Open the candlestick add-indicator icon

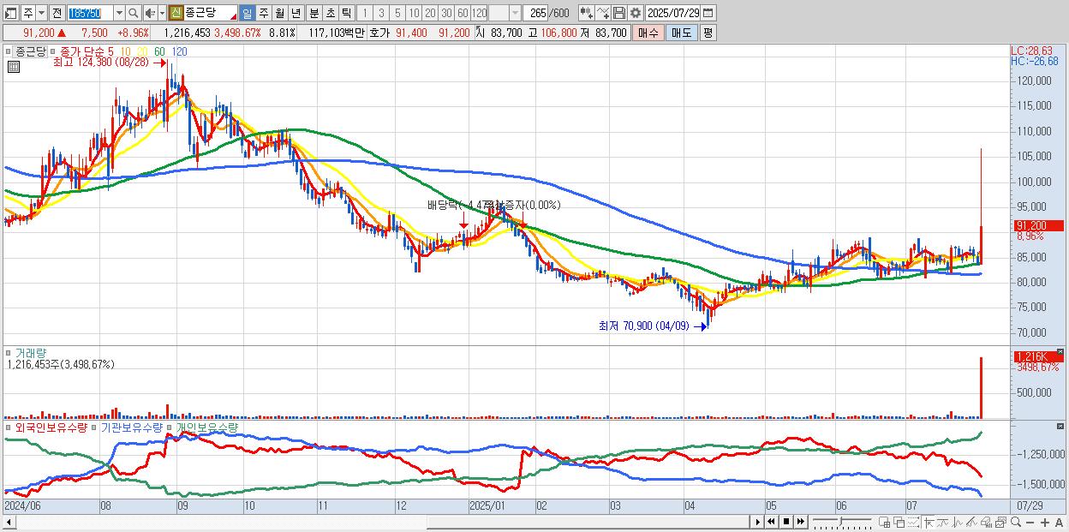tap(587, 14)
